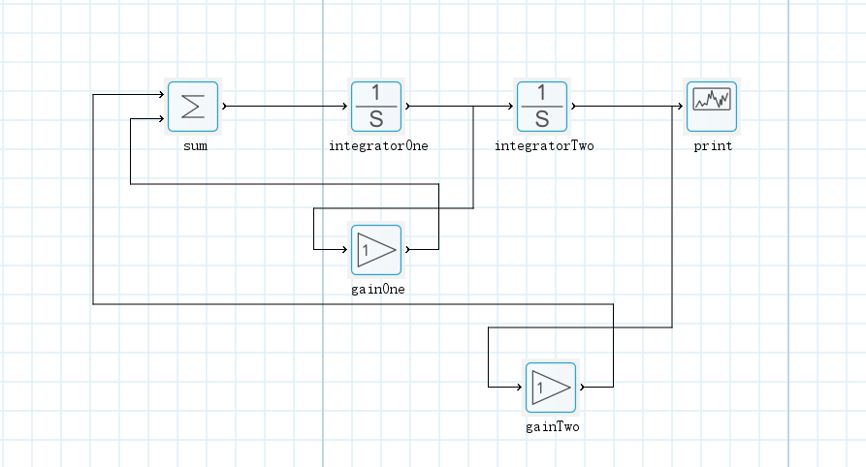Click the lower input arrow of sum
The image size is (866, 467).
point(161,119)
